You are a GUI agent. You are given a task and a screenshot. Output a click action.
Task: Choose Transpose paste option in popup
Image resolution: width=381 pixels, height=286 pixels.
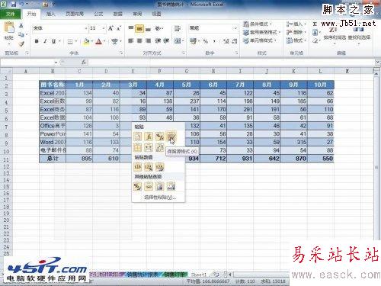tap(159, 147)
